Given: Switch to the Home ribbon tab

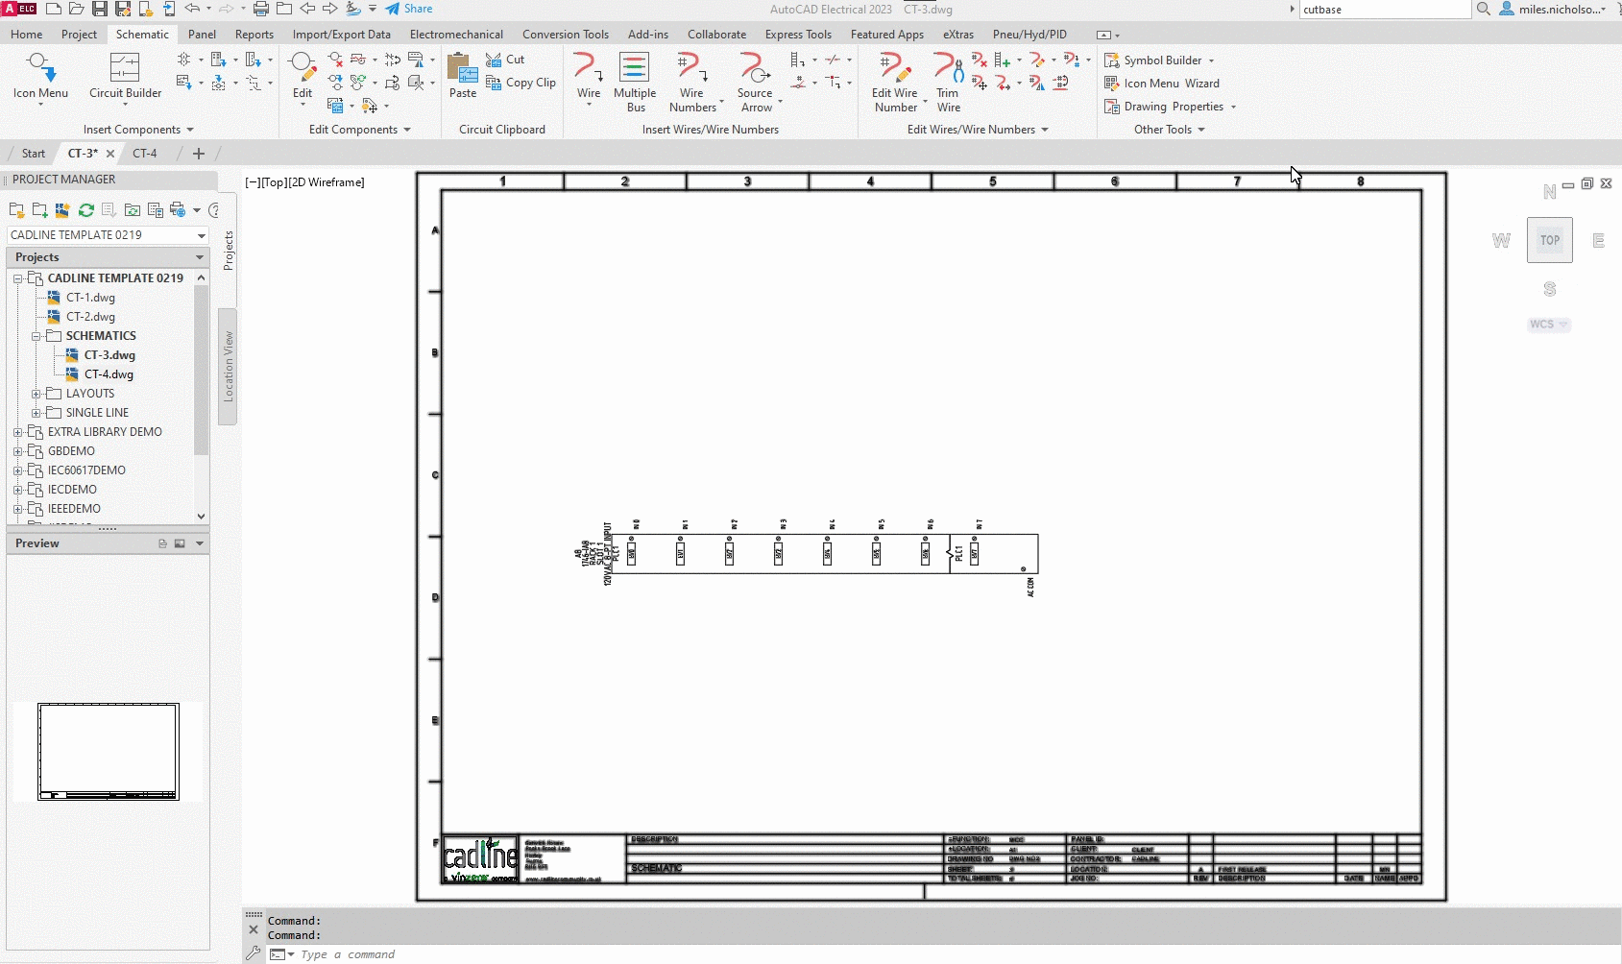Looking at the screenshot, I should click(x=27, y=35).
